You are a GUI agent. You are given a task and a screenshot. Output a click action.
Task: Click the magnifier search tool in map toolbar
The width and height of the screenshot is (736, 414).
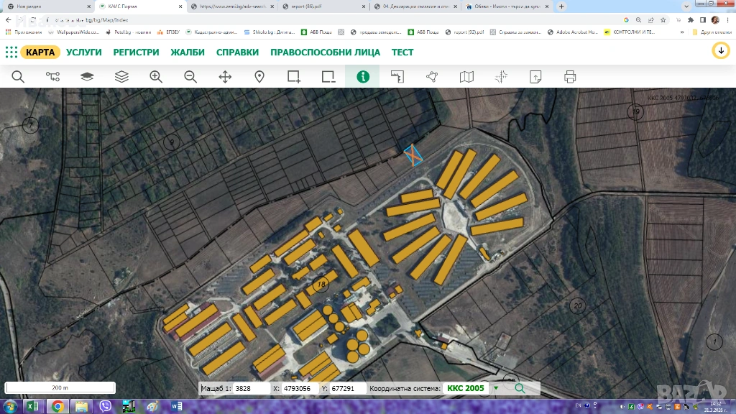(x=18, y=76)
